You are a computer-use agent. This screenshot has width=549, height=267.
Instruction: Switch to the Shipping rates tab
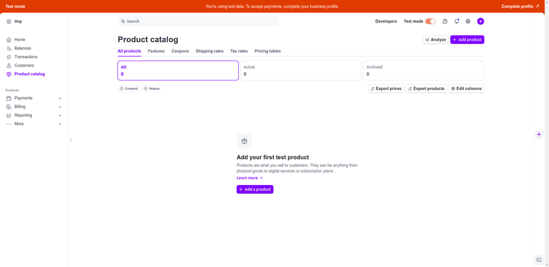tap(210, 51)
